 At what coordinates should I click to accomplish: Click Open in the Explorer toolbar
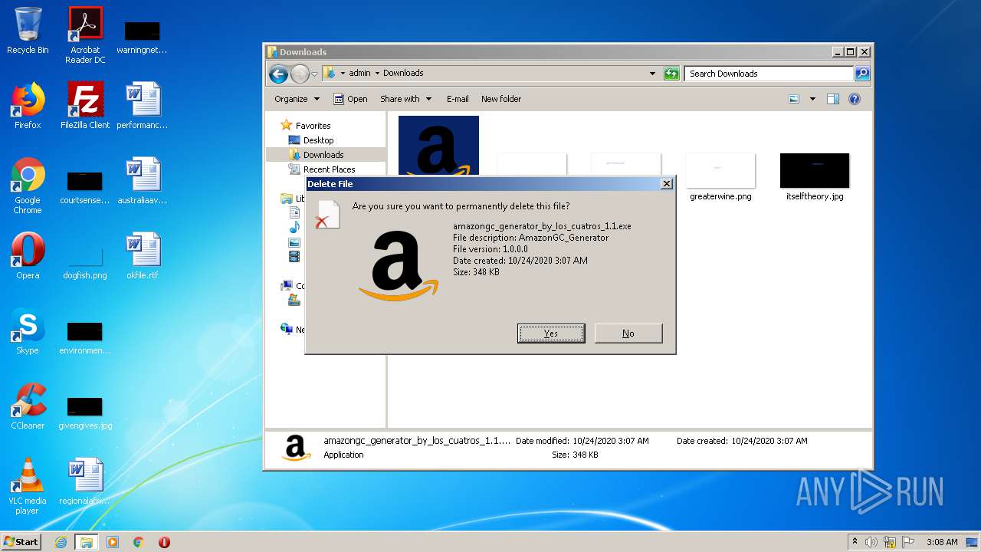tap(350, 99)
